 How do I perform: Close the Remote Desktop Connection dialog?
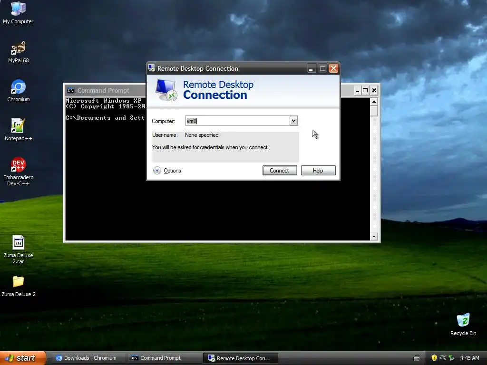click(x=333, y=68)
